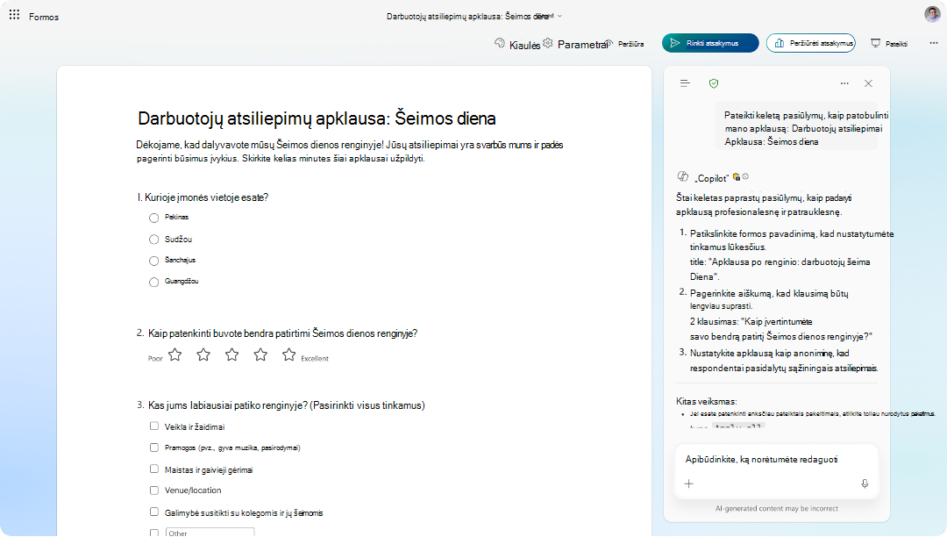This screenshot has width=947, height=537.
Task: Rate with the third star
Action: click(231, 354)
